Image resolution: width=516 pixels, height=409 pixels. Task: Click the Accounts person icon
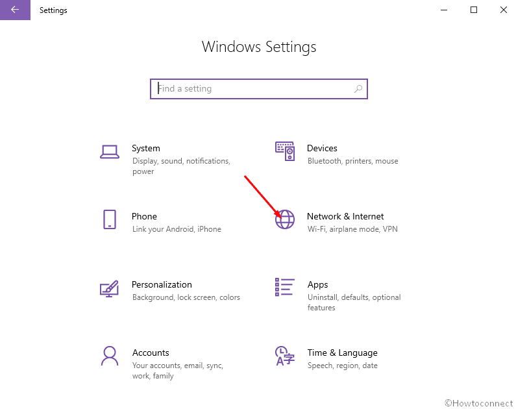click(x=110, y=356)
